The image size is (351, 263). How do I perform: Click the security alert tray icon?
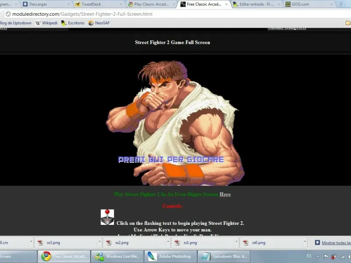[334, 257]
